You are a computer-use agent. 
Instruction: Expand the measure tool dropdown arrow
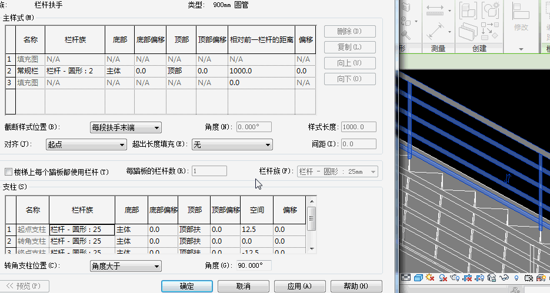coord(449,32)
